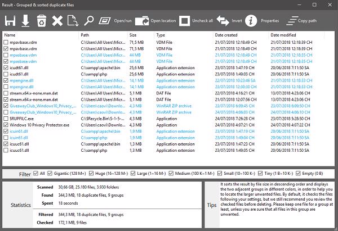Image resolution: width=338 pixels, height=231 pixels.
Task: Click the Save (floppy disk) icon
Action: point(10,21)
